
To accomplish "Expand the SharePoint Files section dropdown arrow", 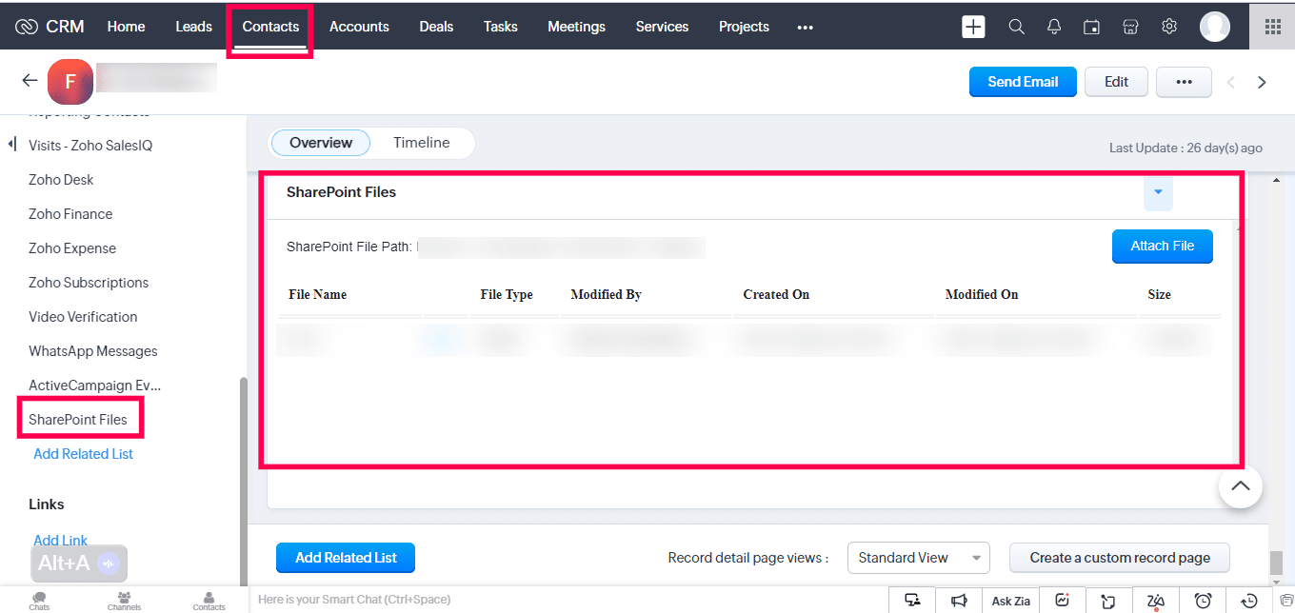I will [x=1158, y=192].
